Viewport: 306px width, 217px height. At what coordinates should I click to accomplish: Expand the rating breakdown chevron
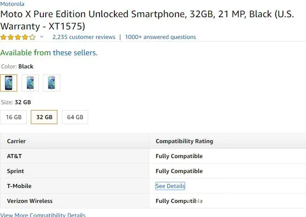[x=42, y=37]
